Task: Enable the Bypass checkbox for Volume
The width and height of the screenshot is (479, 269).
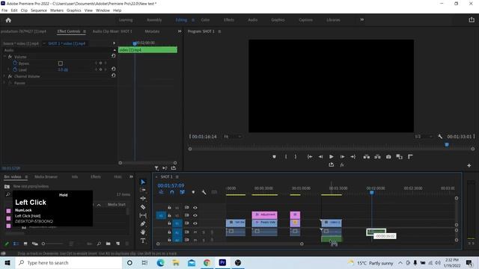Action: (61, 64)
